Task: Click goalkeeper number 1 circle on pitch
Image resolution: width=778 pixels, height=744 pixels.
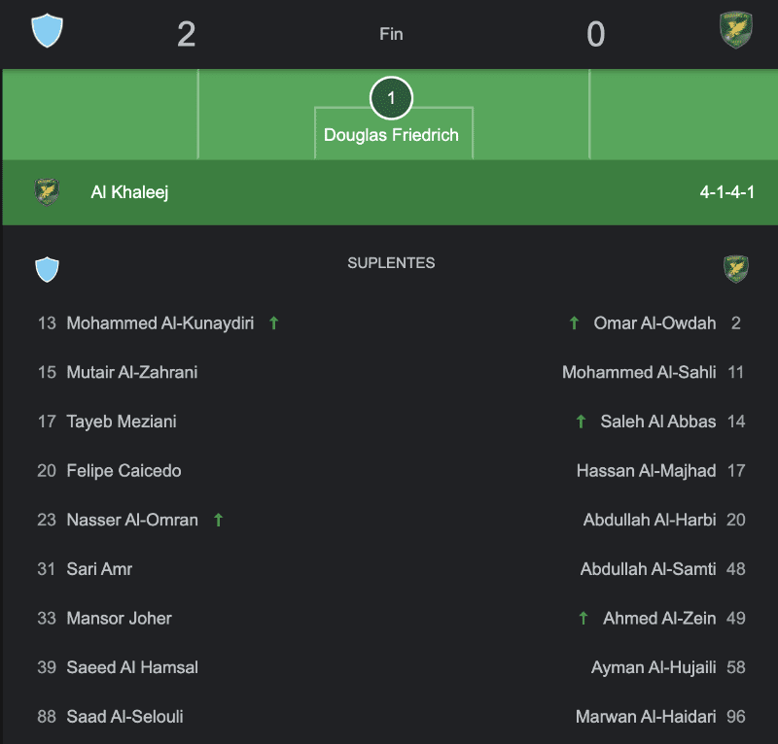Action: click(x=391, y=98)
